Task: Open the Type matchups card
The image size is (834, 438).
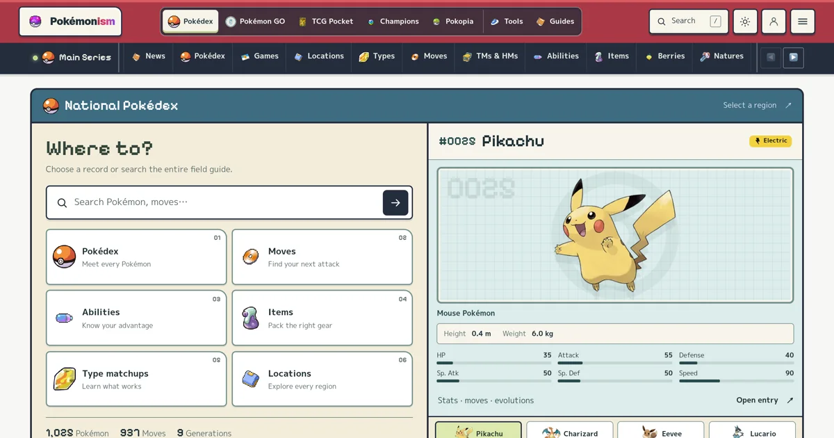Action: [136, 379]
